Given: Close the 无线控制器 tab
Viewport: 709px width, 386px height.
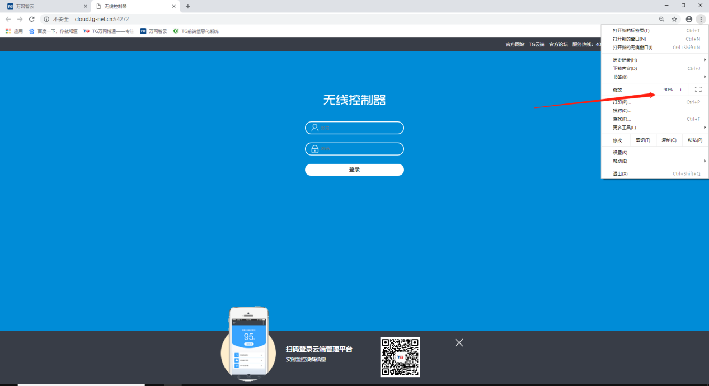Looking at the screenshot, I should 174,6.
